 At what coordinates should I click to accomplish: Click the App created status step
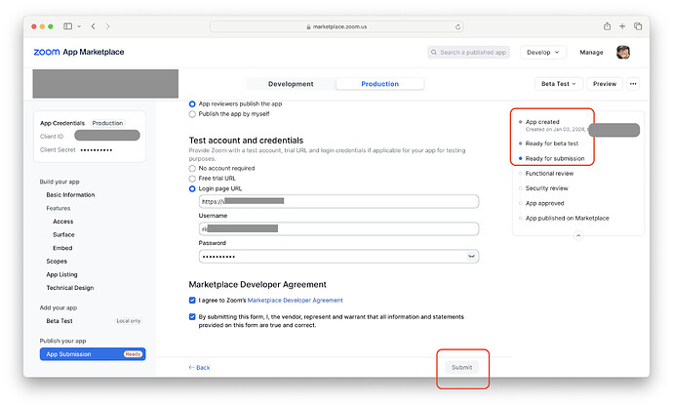coord(542,122)
